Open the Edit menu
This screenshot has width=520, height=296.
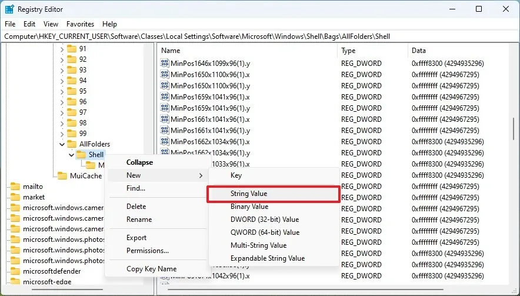[x=29, y=24]
